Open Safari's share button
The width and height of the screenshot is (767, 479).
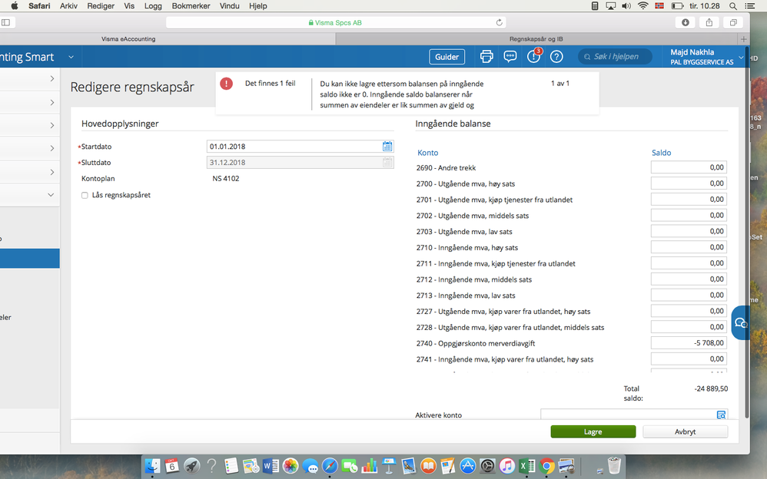(709, 22)
